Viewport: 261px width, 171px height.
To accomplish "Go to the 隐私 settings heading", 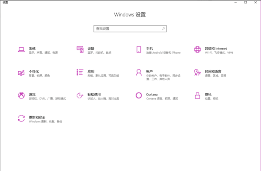I will coord(208,94).
